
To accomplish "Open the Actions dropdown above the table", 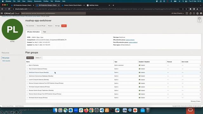I will pos(38,58).
